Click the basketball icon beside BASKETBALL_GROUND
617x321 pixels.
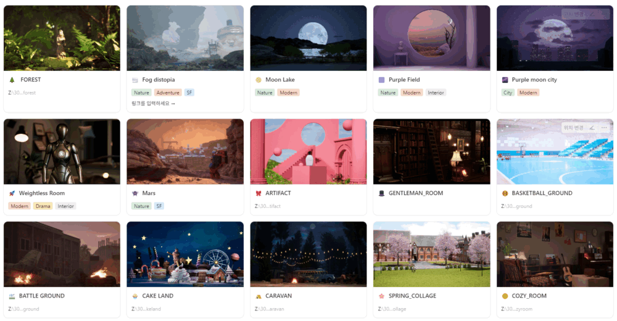click(x=505, y=193)
